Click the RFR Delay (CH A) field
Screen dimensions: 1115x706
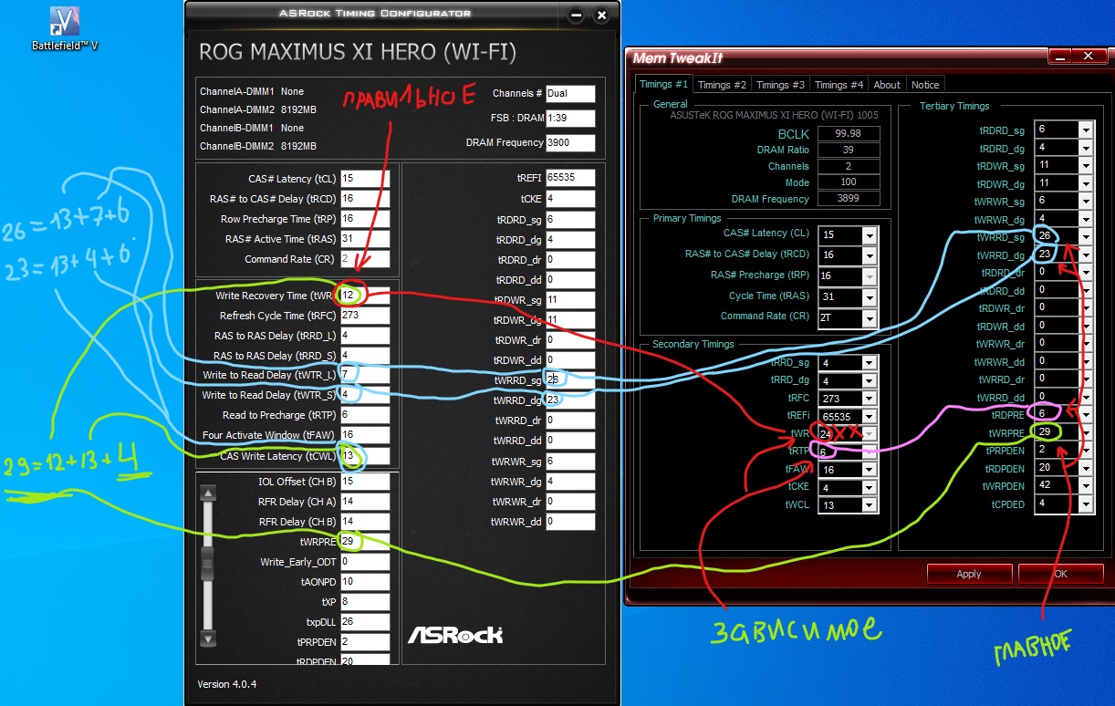point(364,501)
